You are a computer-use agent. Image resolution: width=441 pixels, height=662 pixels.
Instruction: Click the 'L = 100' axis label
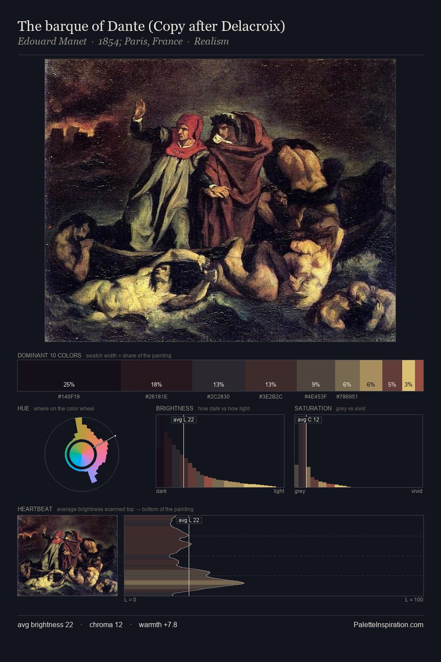(x=414, y=600)
